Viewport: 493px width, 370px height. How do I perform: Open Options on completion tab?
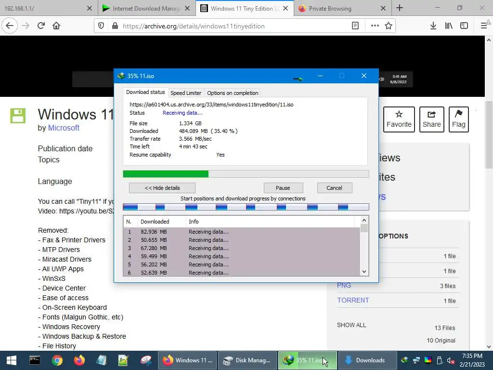233,93
